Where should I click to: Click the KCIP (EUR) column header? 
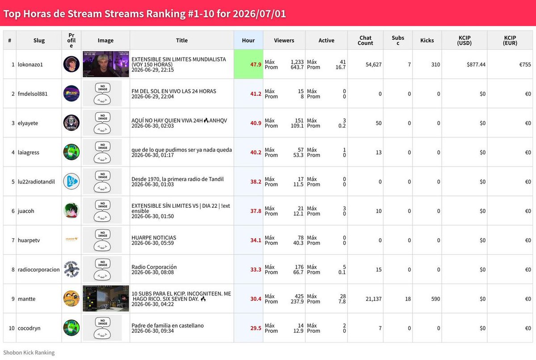(510, 40)
